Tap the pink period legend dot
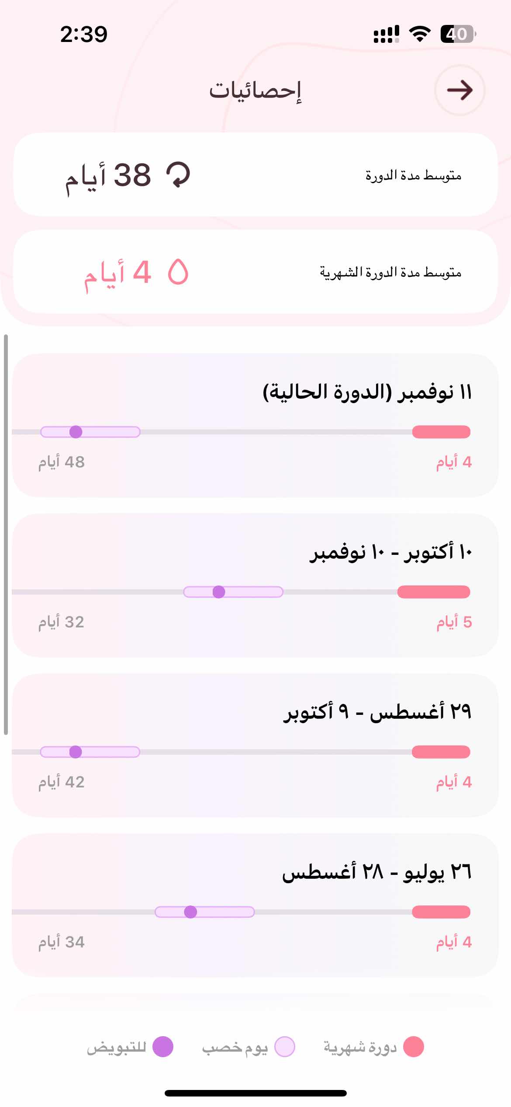This screenshot has width=511, height=1107. click(413, 1047)
